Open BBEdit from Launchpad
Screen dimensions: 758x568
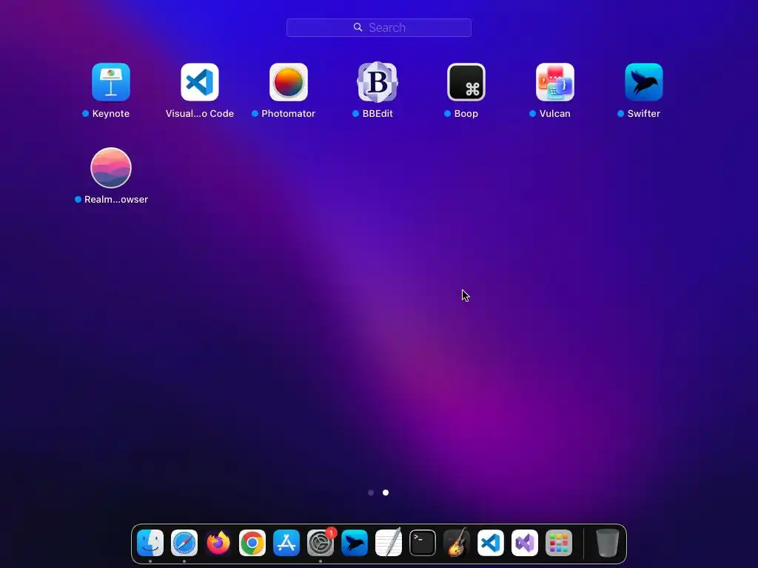point(378,82)
